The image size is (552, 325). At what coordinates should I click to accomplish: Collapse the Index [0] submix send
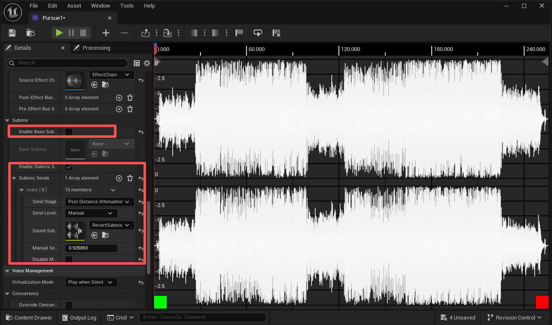pyautogui.click(x=21, y=190)
